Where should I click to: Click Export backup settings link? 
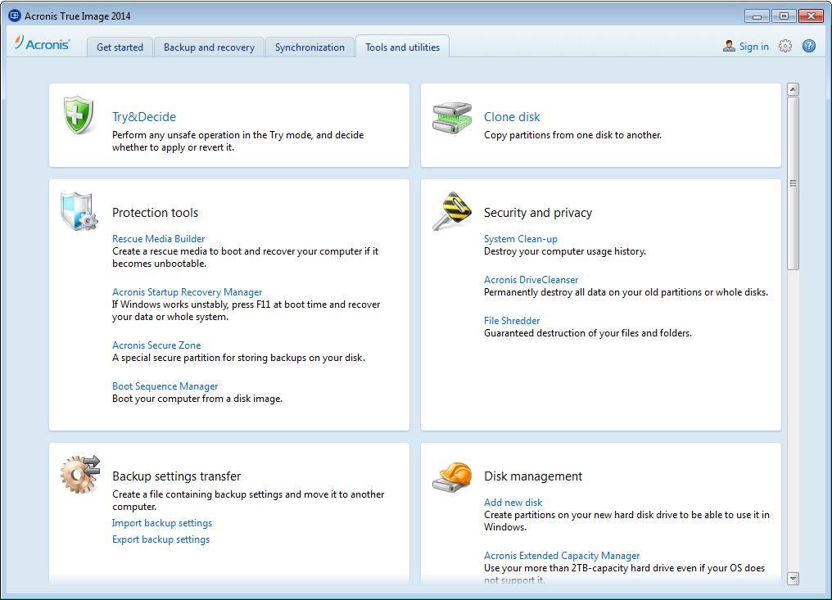[161, 539]
